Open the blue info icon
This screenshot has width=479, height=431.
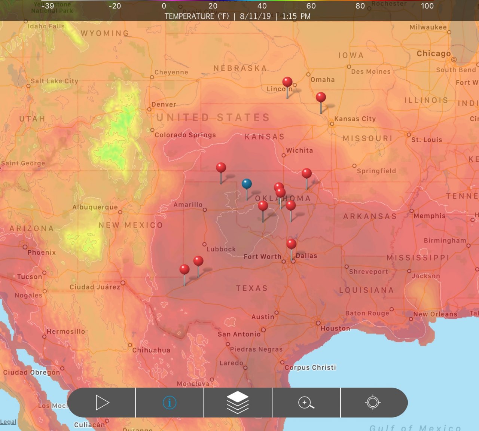(170, 403)
